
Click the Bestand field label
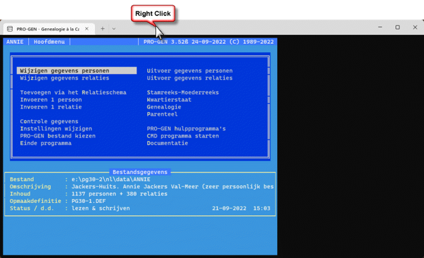pyautogui.click(x=22, y=179)
